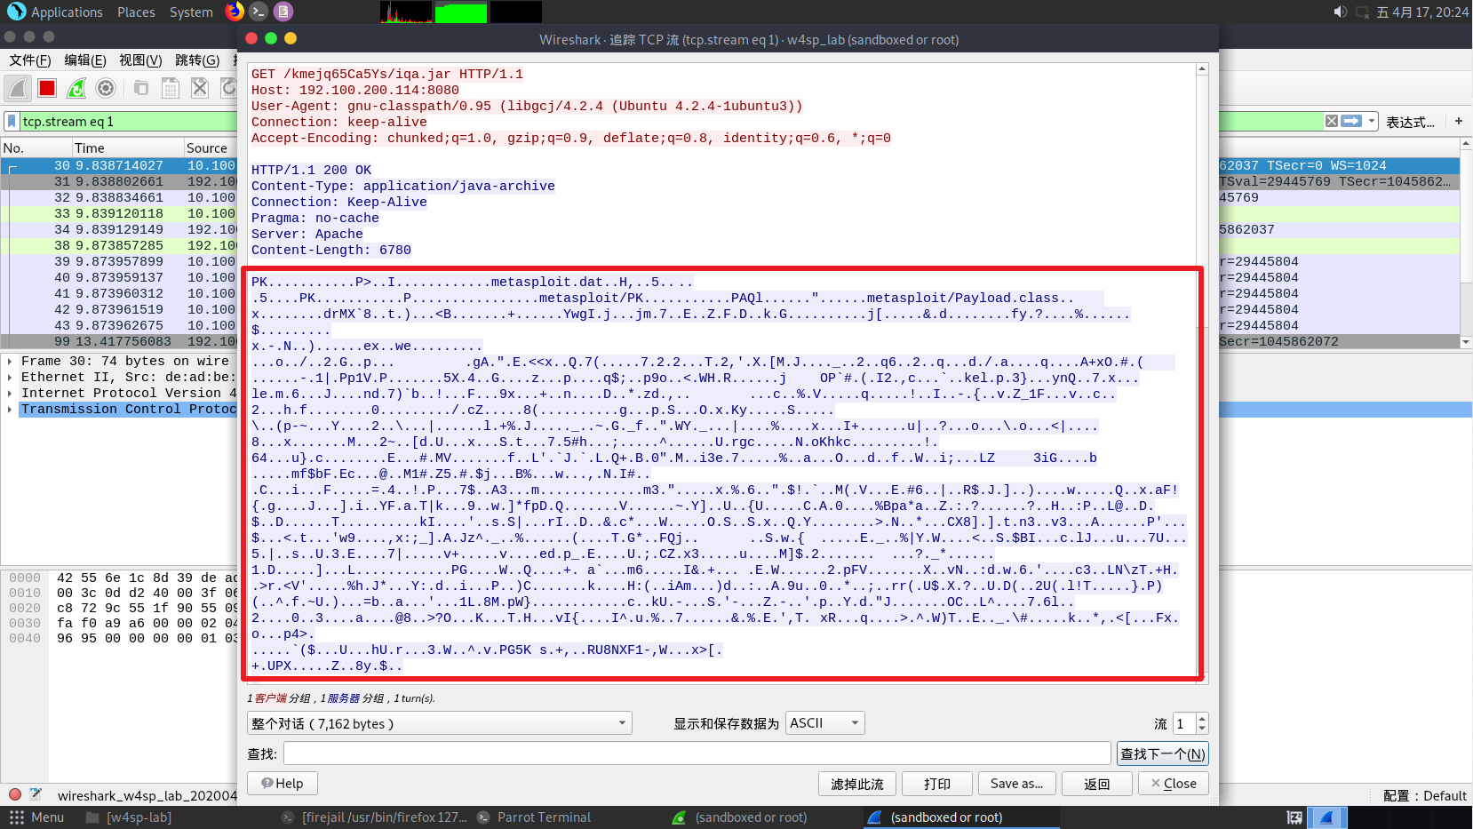Select packet 30 row in packet list
Image resolution: width=1473 pixels, height=829 pixels.
pyautogui.click(x=119, y=165)
